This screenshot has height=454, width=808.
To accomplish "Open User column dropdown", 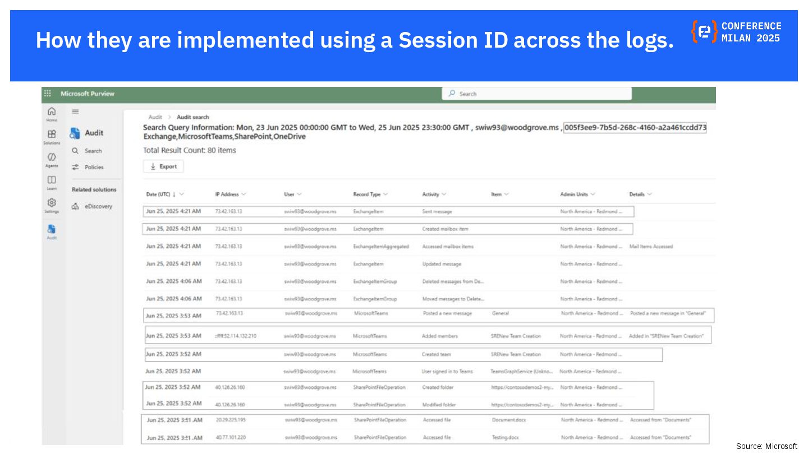I will pyautogui.click(x=293, y=194).
